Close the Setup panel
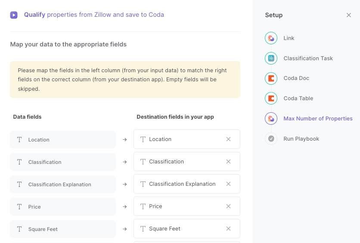 tap(348, 15)
